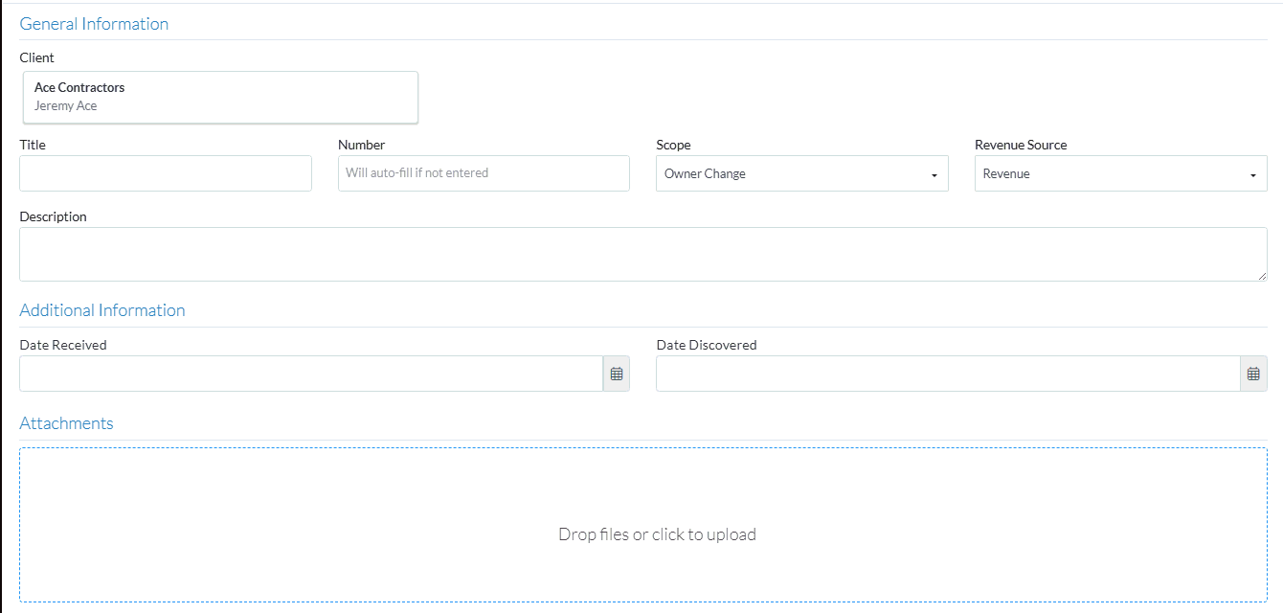Open the Scope dropdown showing Owner Change
The height and width of the screenshot is (613, 1283).
(x=801, y=174)
